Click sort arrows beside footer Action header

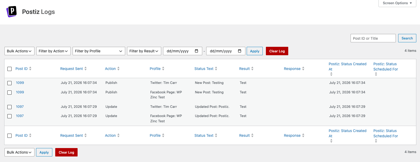click(118, 135)
